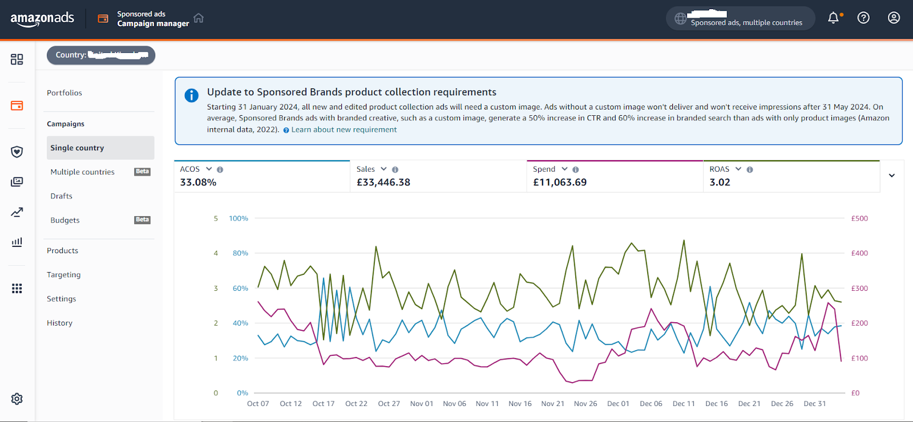
Task: Open the account selector for multiple countries
Action: tap(740, 18)
